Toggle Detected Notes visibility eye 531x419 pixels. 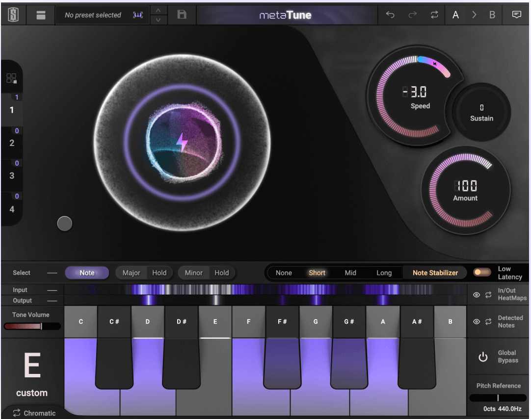[476, 321]
